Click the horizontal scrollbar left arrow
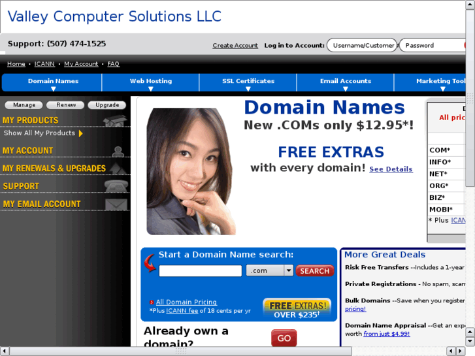Image resolution: width=475 pixels, height=356 pixels. 5,351
